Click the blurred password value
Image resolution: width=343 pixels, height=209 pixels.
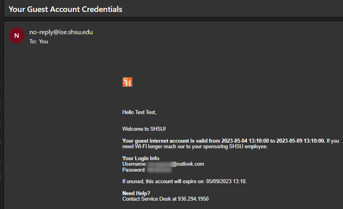pyautogui.click(x=159, y=170)
